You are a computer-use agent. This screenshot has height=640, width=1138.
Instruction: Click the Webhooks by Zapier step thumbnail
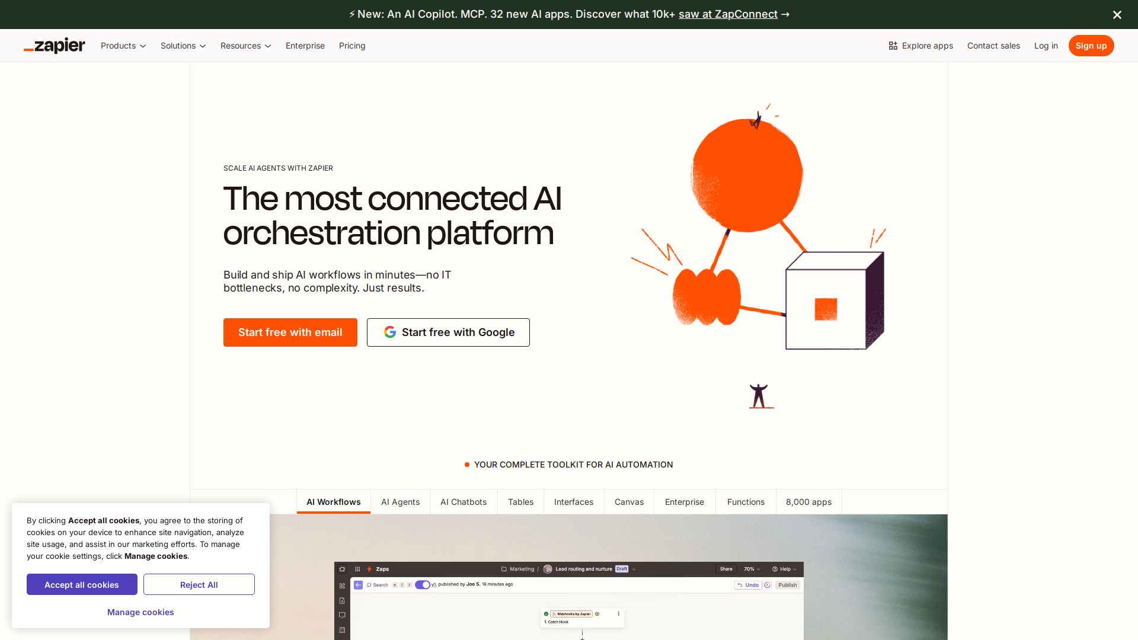(571, 614)
